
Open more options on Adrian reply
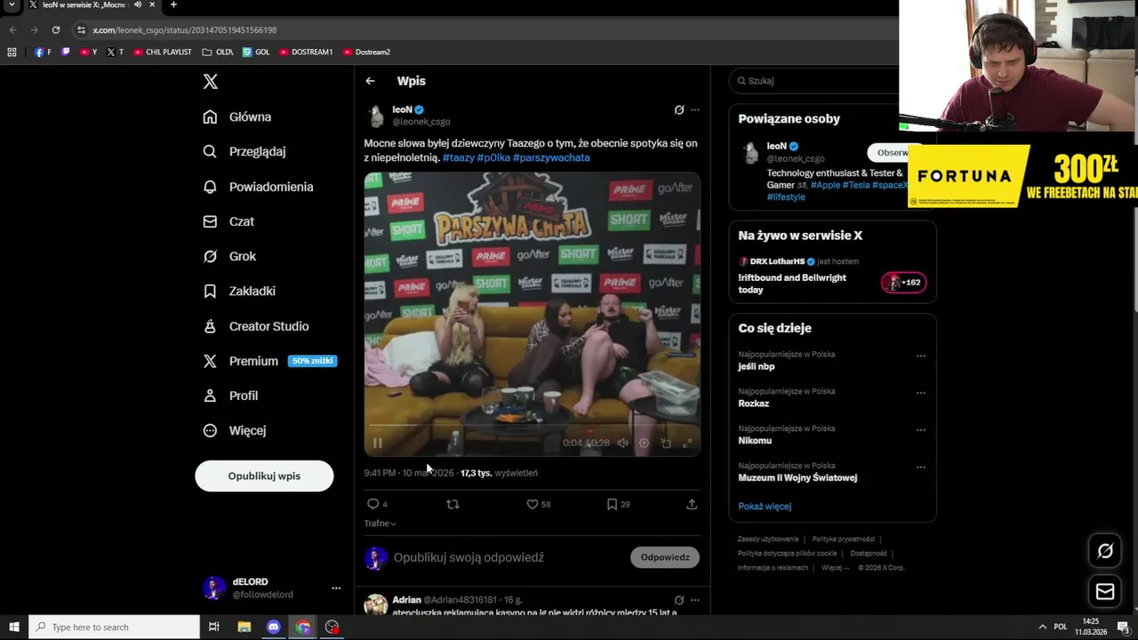point(695,600)
